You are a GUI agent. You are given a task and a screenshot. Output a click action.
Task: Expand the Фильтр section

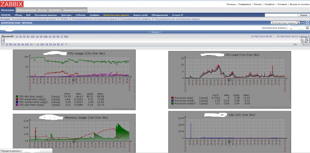click(x=155, y=32)
